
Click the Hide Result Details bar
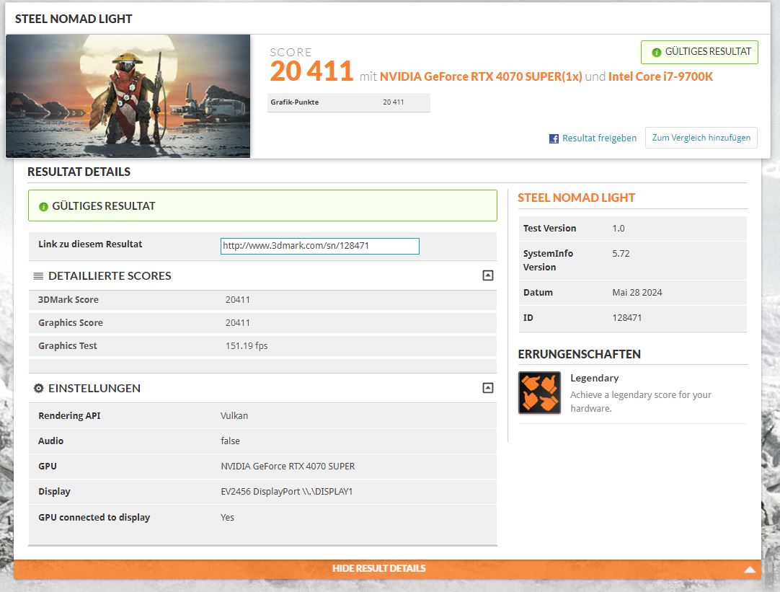point(388,569)
